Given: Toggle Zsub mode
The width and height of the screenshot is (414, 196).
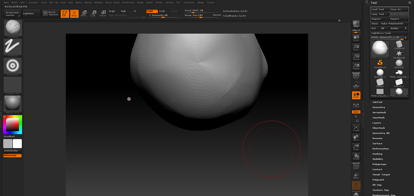Looking at the screenshot, I should [x=164, y=11].
